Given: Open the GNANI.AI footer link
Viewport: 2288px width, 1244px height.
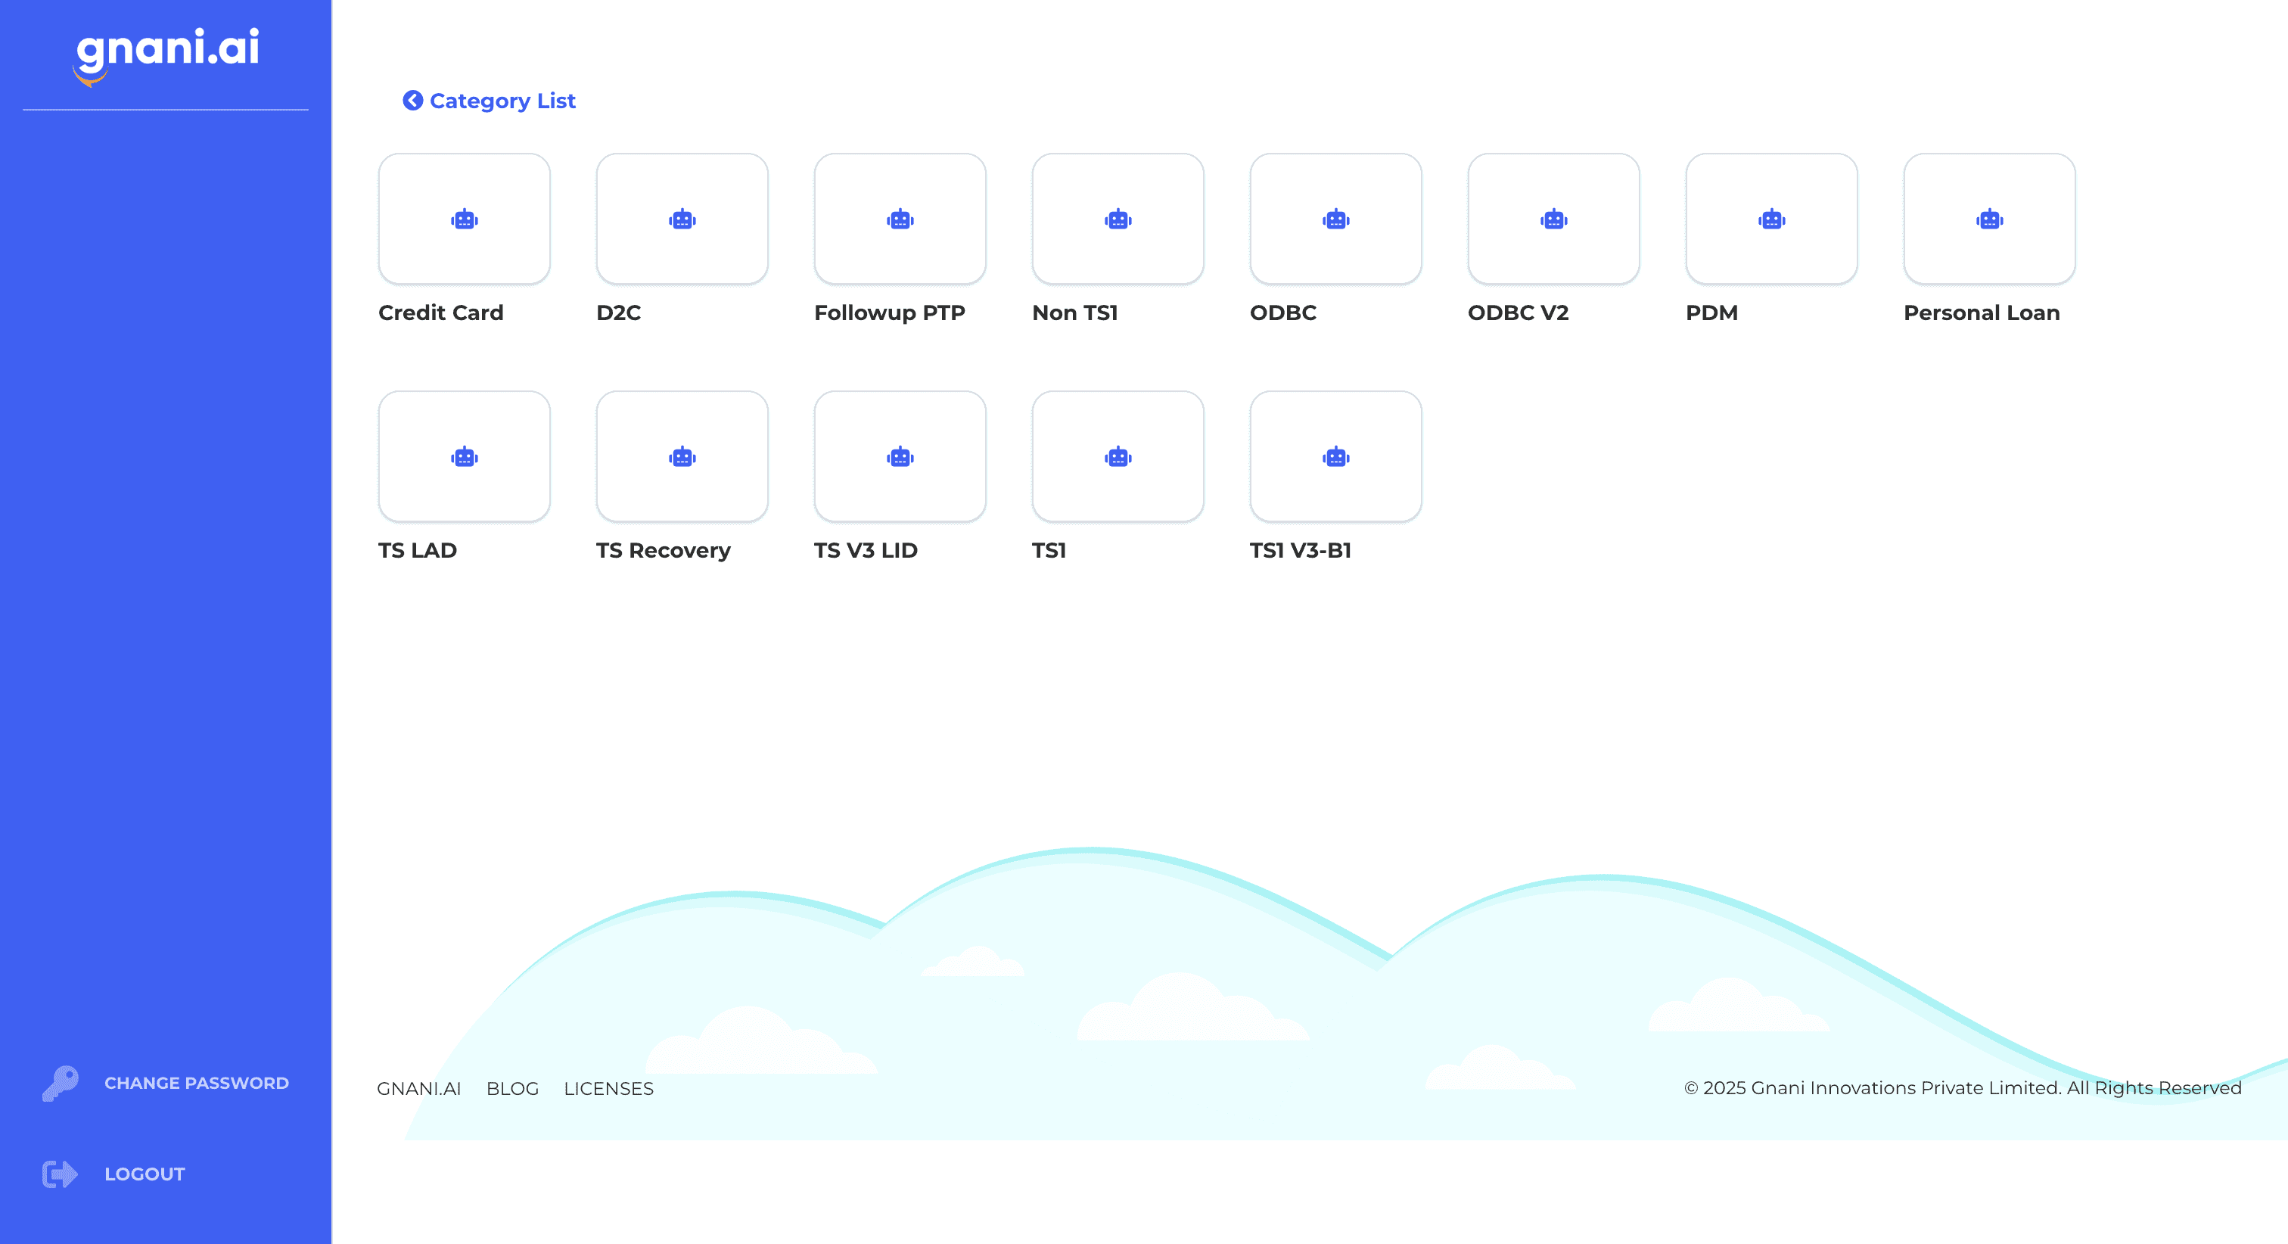Looking at the screenshot, I should point(418,1088).
